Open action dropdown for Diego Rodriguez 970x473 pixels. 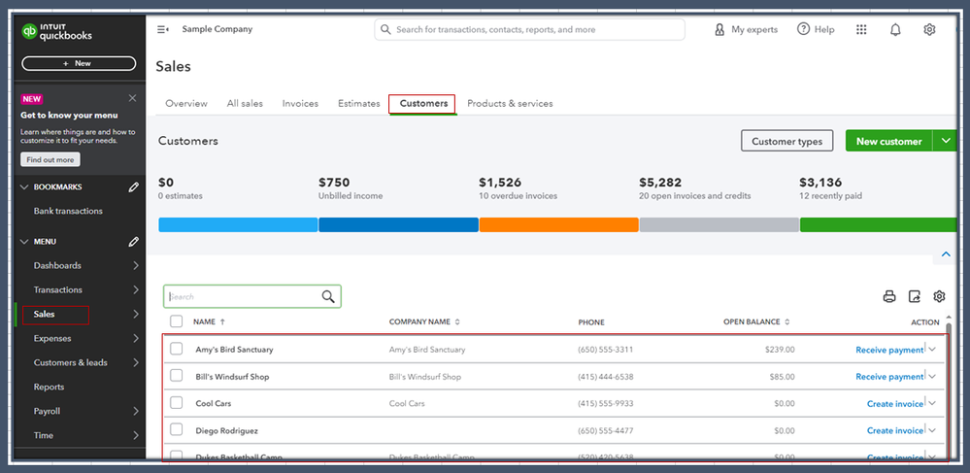pos(932,430)
